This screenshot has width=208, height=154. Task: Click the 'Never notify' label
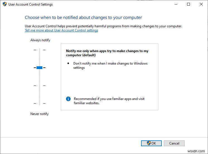[x=39, y=114]
